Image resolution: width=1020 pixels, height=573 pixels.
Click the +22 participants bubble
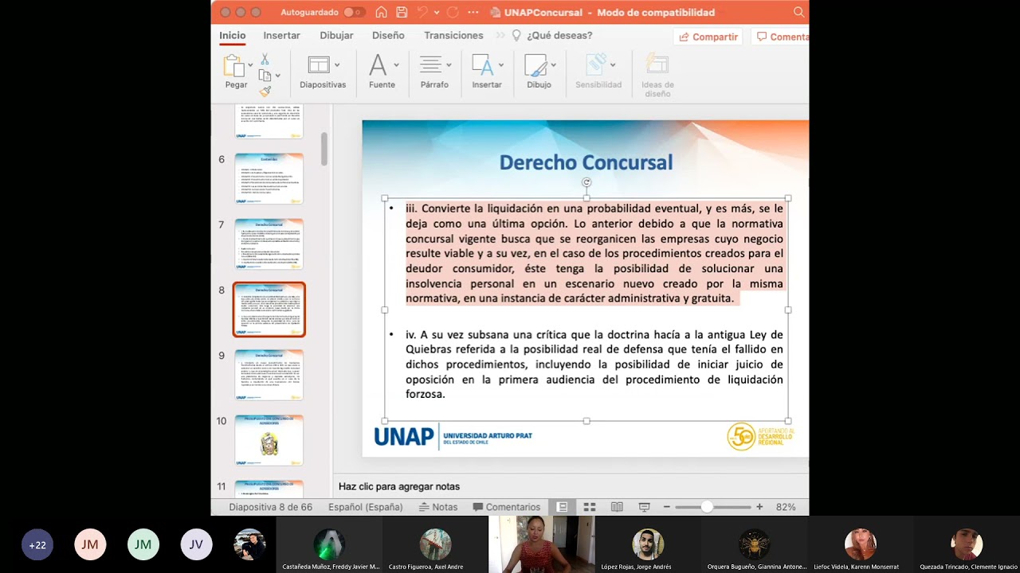[37, 545]
